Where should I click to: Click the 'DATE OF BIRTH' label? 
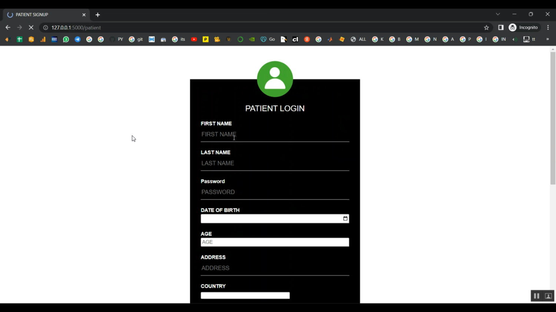[x=220, y=210]
